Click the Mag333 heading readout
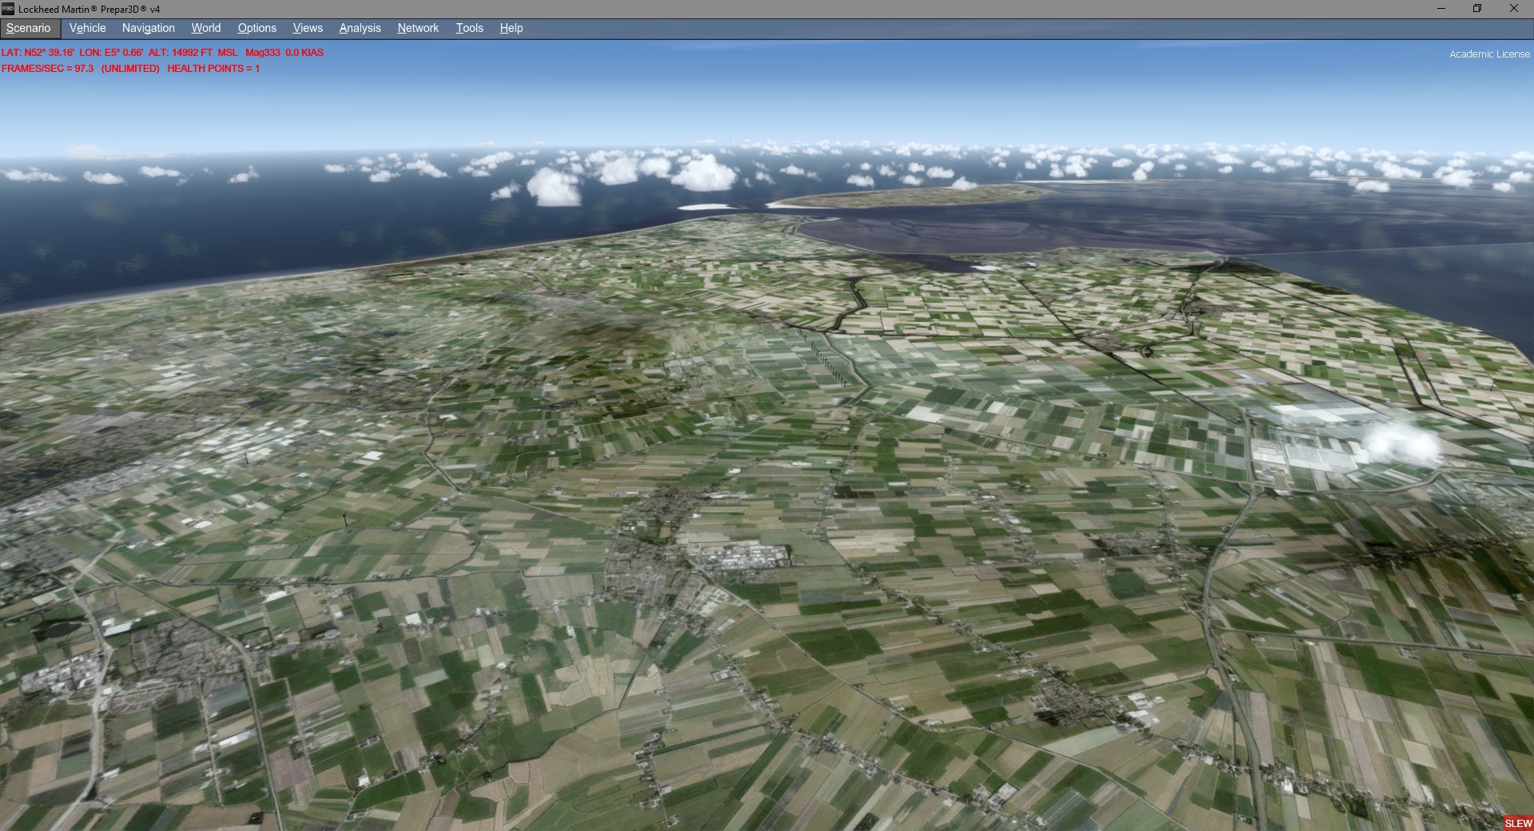The image size is (1534, 831). 263,53
